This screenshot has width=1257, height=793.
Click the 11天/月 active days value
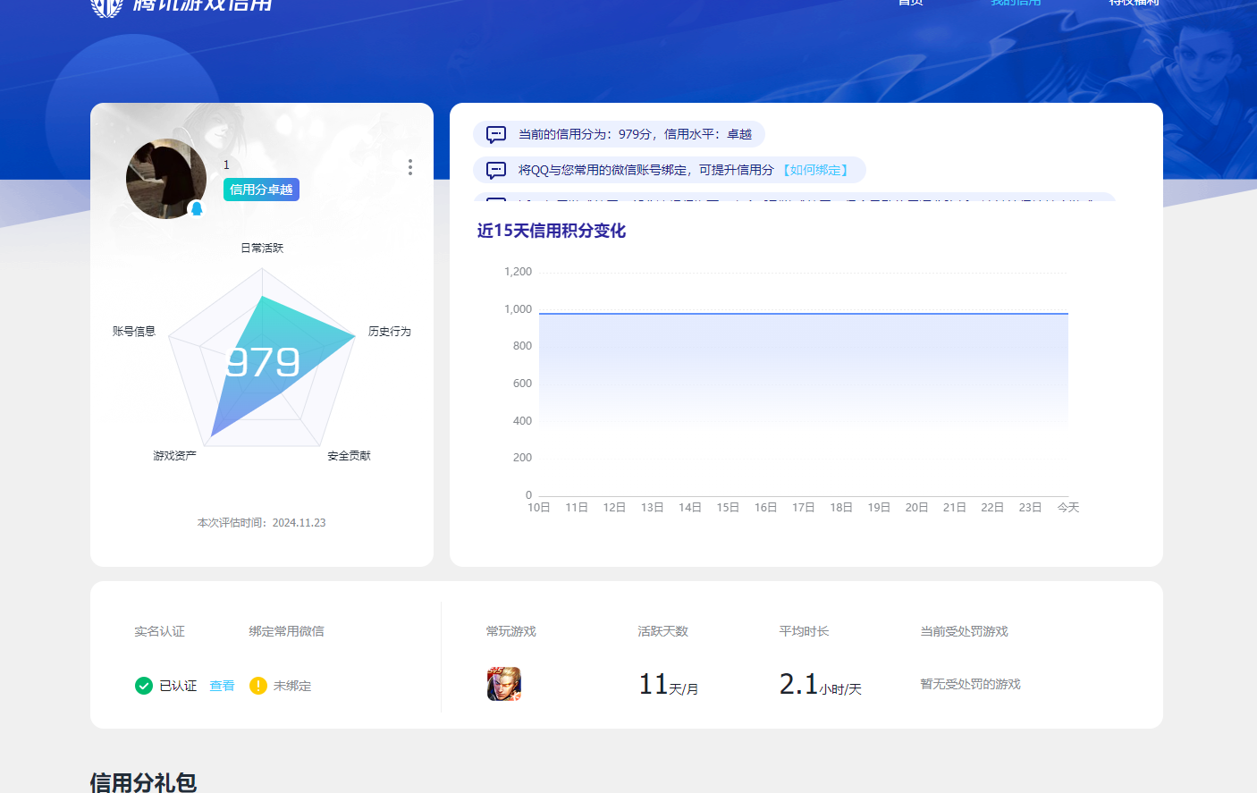668,685
